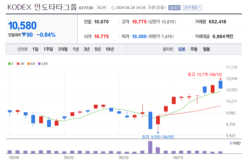Switch to 주봉 weekly candle chart
The image size is (242, 162).
pos(194,49)
